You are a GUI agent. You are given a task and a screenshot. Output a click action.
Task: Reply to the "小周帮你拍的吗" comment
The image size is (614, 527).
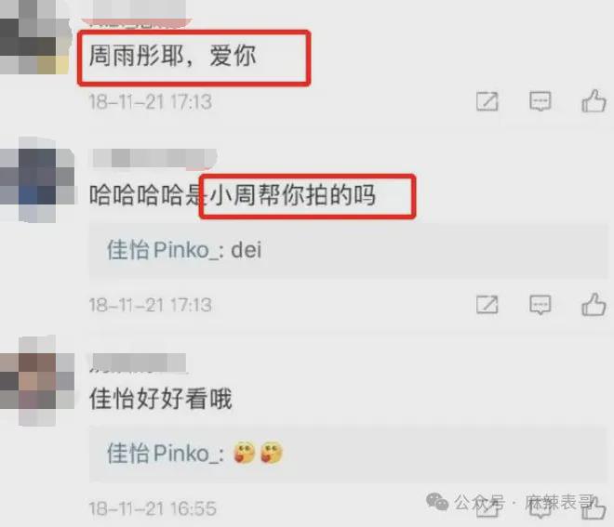(x=541, y=305)
